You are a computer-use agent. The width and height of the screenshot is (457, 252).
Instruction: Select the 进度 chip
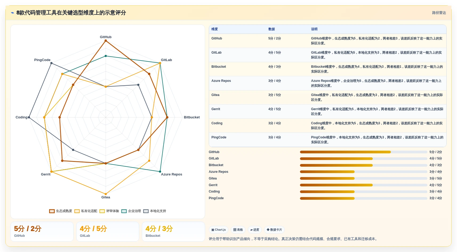point(255,230)
